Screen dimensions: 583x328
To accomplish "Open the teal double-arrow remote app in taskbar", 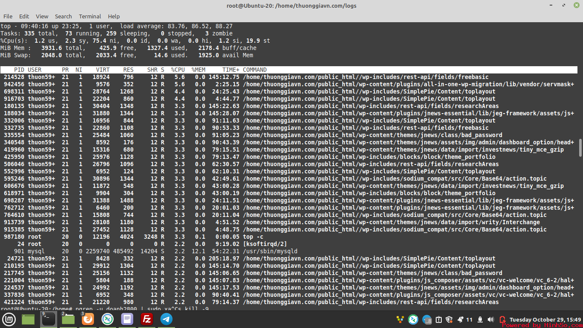I will click(108, 319).
